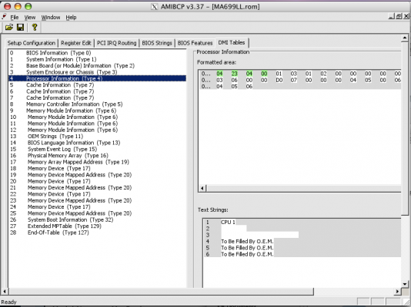The width and height of the screenshot is (411, 307).
Task: Select Memory Module Information entry 10
Action: (x=97, y=117)
